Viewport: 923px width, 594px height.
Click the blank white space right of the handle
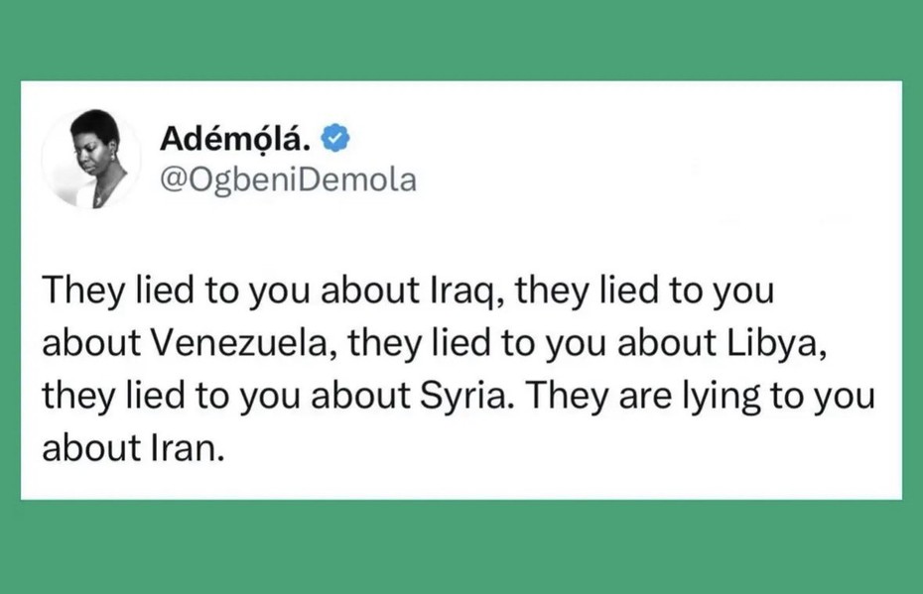(x=645, y=180)
